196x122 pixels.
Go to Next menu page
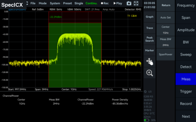pyautogui.click(x=186, y=116)
